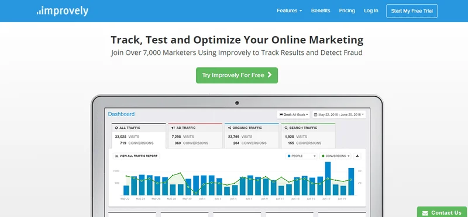The height and width of the screenshot is (217, 468).
Task: Click the chart download icon button
Action: point(357,156)
